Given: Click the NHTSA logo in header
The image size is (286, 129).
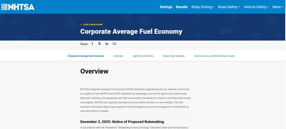Looking at the screenshot, I should pos(18,7).
